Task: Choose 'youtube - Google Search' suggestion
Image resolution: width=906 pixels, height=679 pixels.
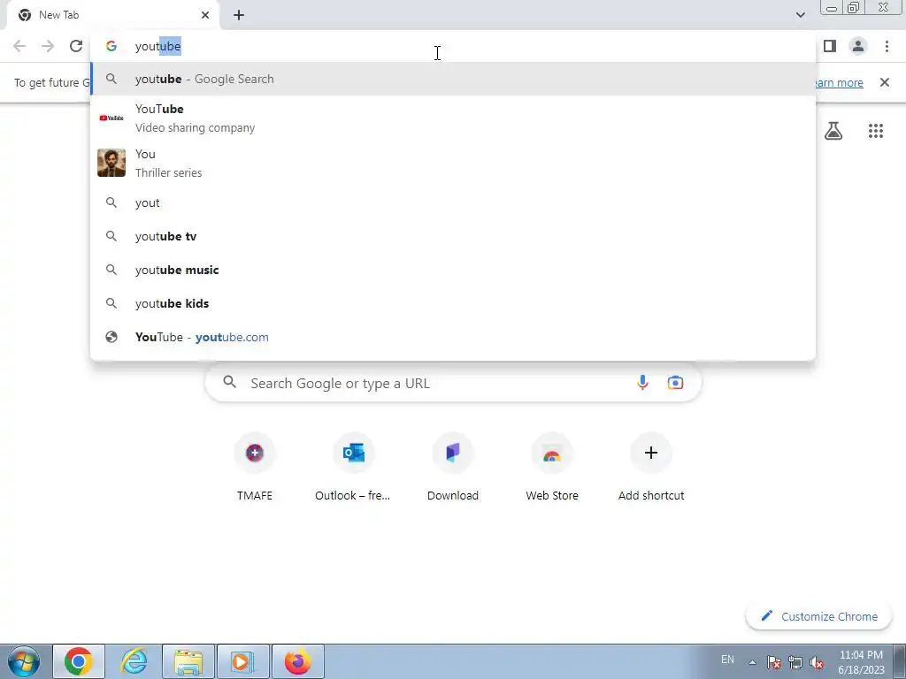Action: [x=453, y=79]
